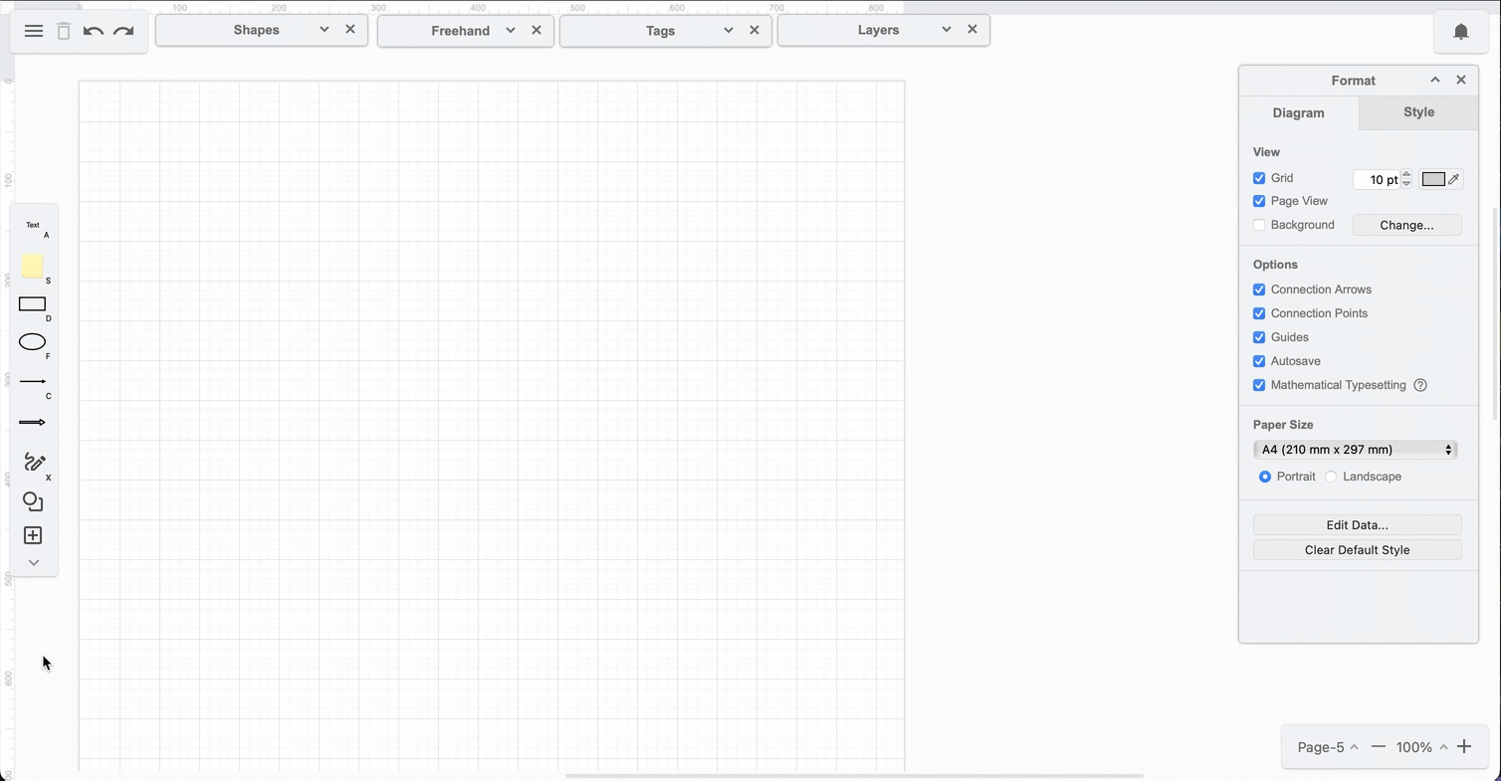Expand more tools with the chevron

(x=33, y=562)
